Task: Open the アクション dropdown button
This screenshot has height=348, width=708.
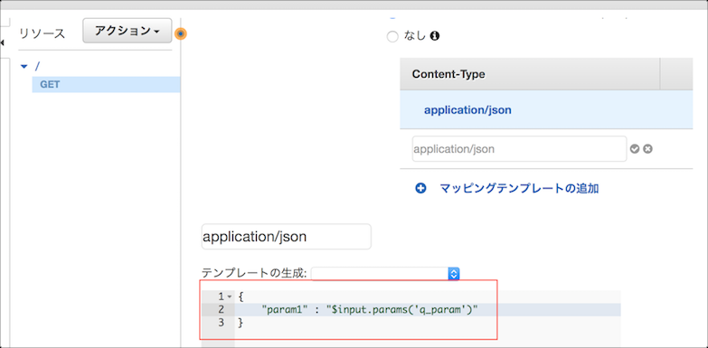Action: click(x=127, y=31)
